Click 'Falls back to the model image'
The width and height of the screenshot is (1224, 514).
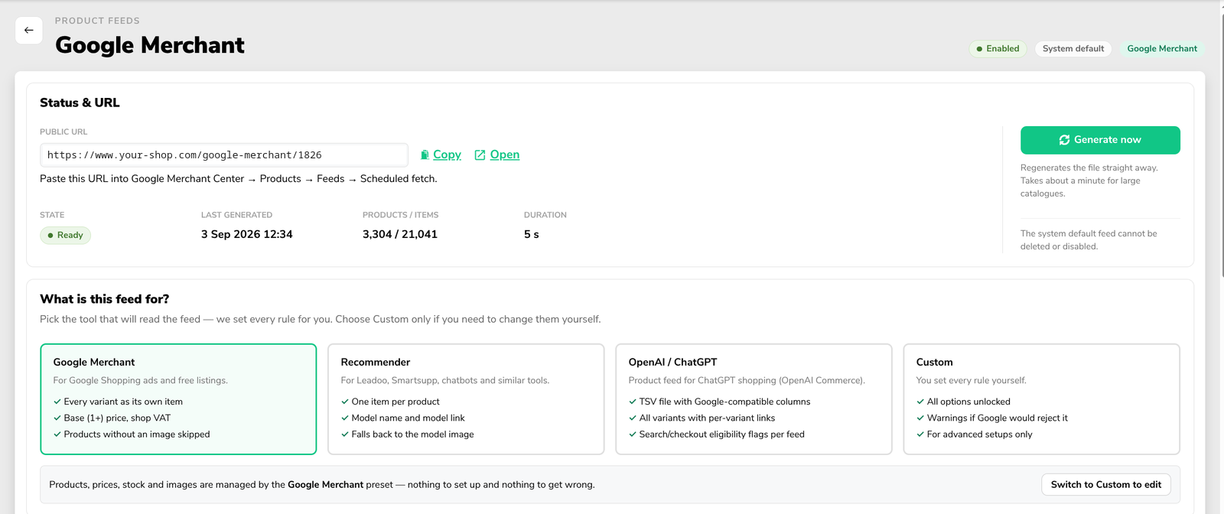(x=412, y=434)
